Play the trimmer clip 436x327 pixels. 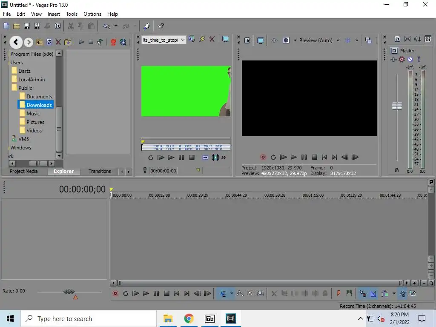pyautogui.click(x=171, y=158)
